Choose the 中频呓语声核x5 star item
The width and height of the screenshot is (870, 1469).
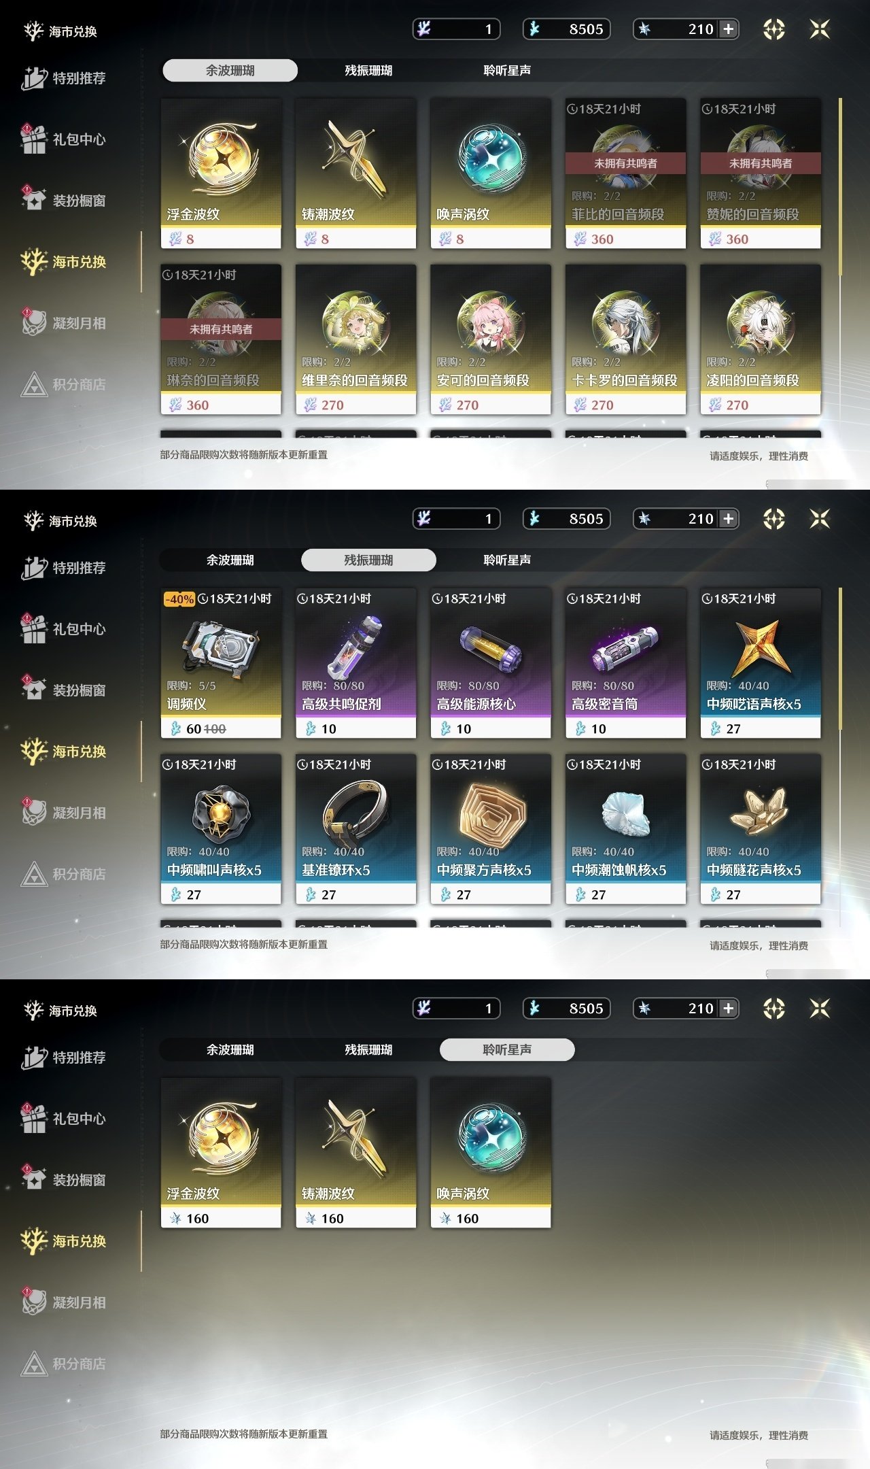pos(761,663)
